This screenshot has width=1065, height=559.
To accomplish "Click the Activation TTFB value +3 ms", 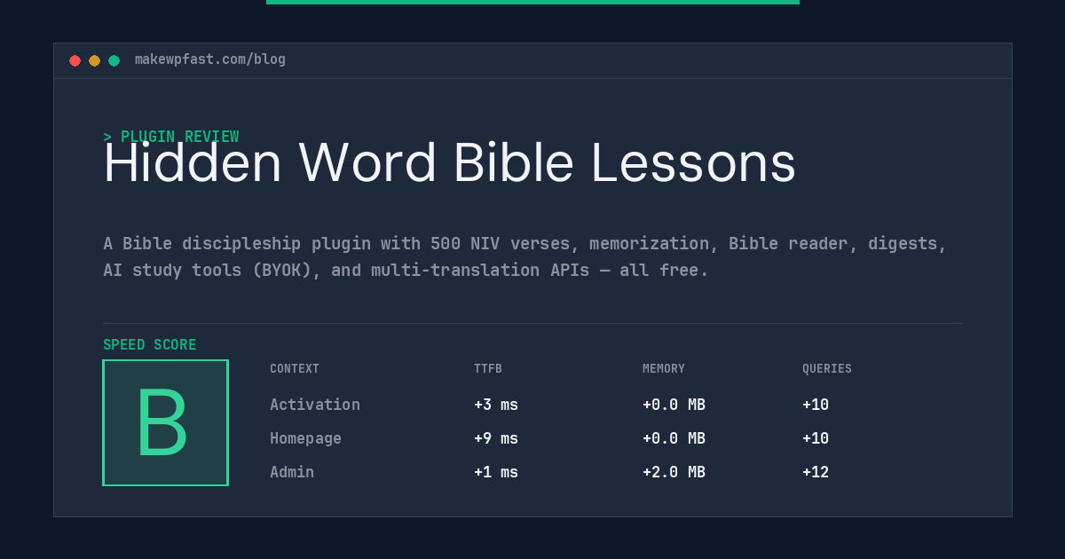I will point(496,405).
